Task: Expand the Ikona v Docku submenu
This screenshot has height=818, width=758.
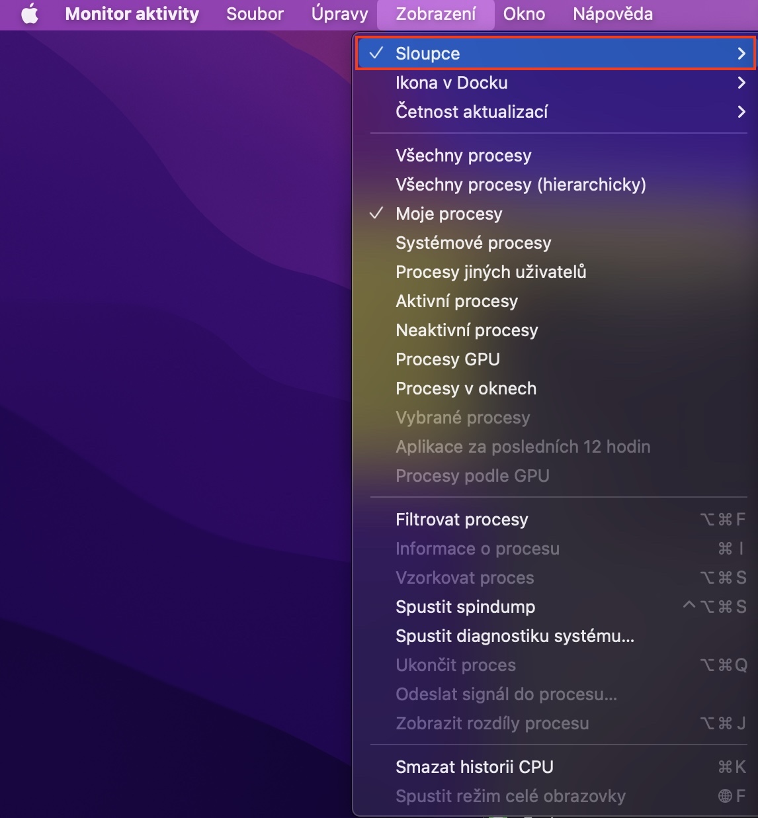Action: point(556,83)
